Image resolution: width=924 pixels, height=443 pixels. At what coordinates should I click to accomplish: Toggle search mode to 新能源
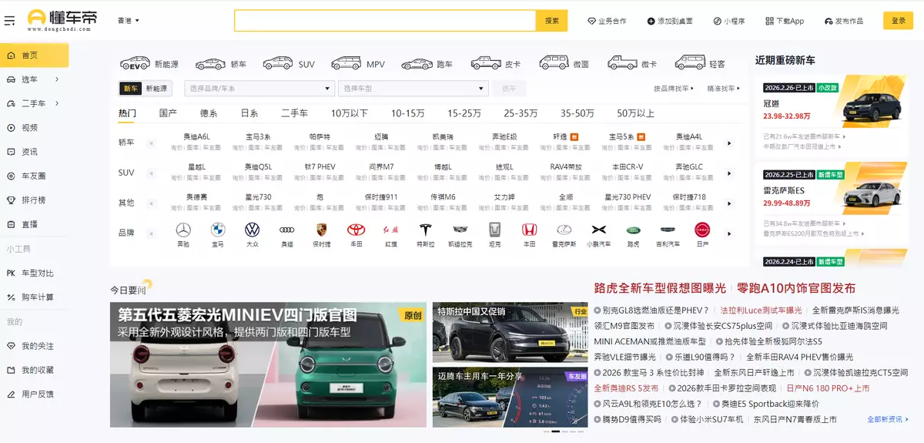tap(156, 89)
